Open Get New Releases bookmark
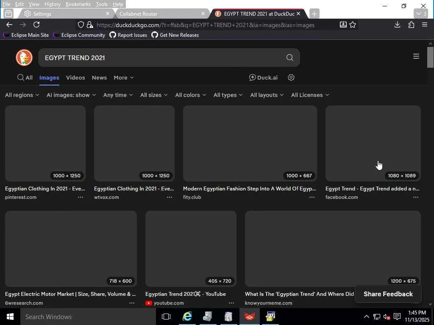This screenshot has width=434, height=325. 175,35
